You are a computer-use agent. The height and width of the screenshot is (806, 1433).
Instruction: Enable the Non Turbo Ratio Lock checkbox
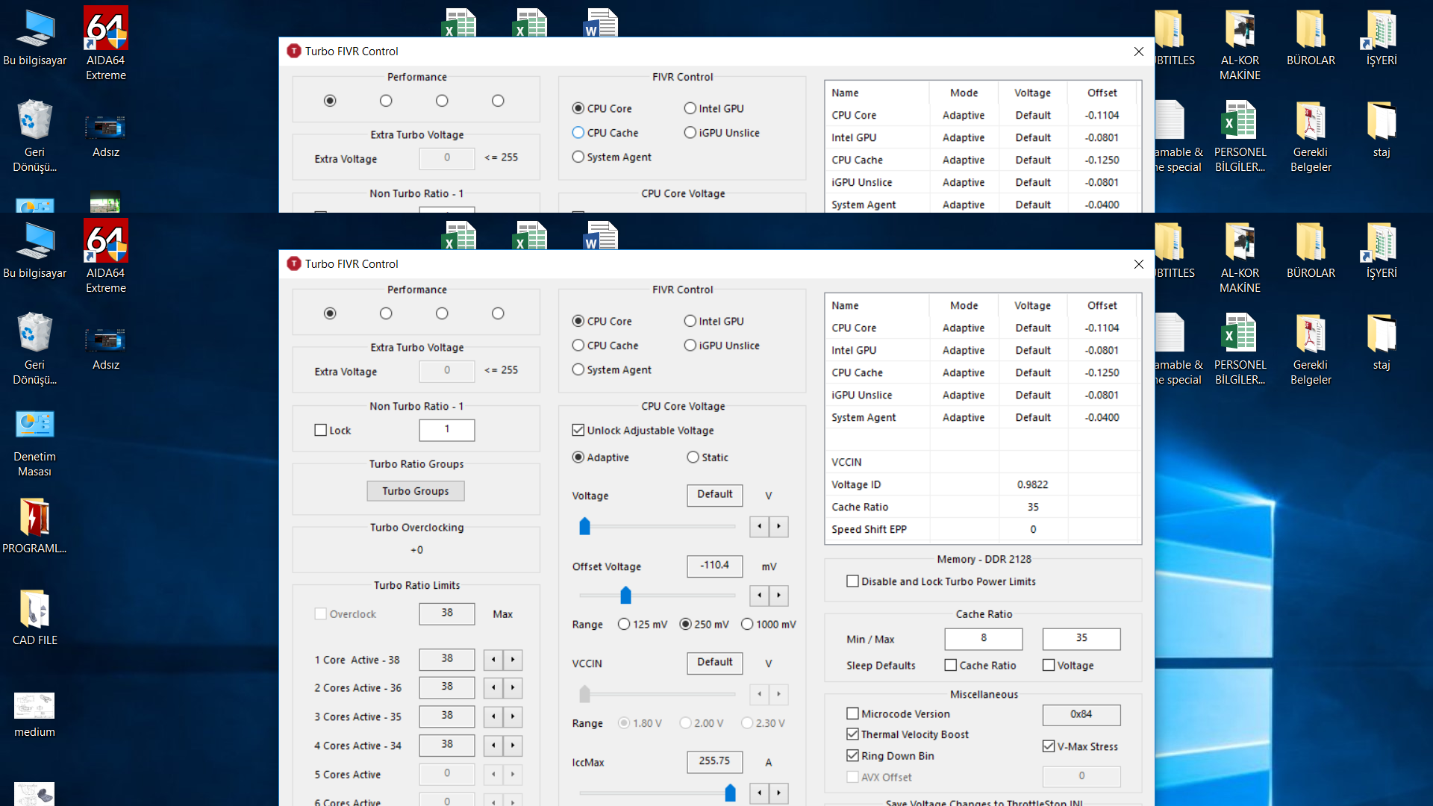click(x=321, y=431)
